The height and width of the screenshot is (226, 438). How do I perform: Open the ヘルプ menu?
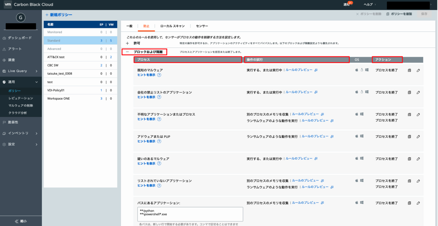pos(370,5)
